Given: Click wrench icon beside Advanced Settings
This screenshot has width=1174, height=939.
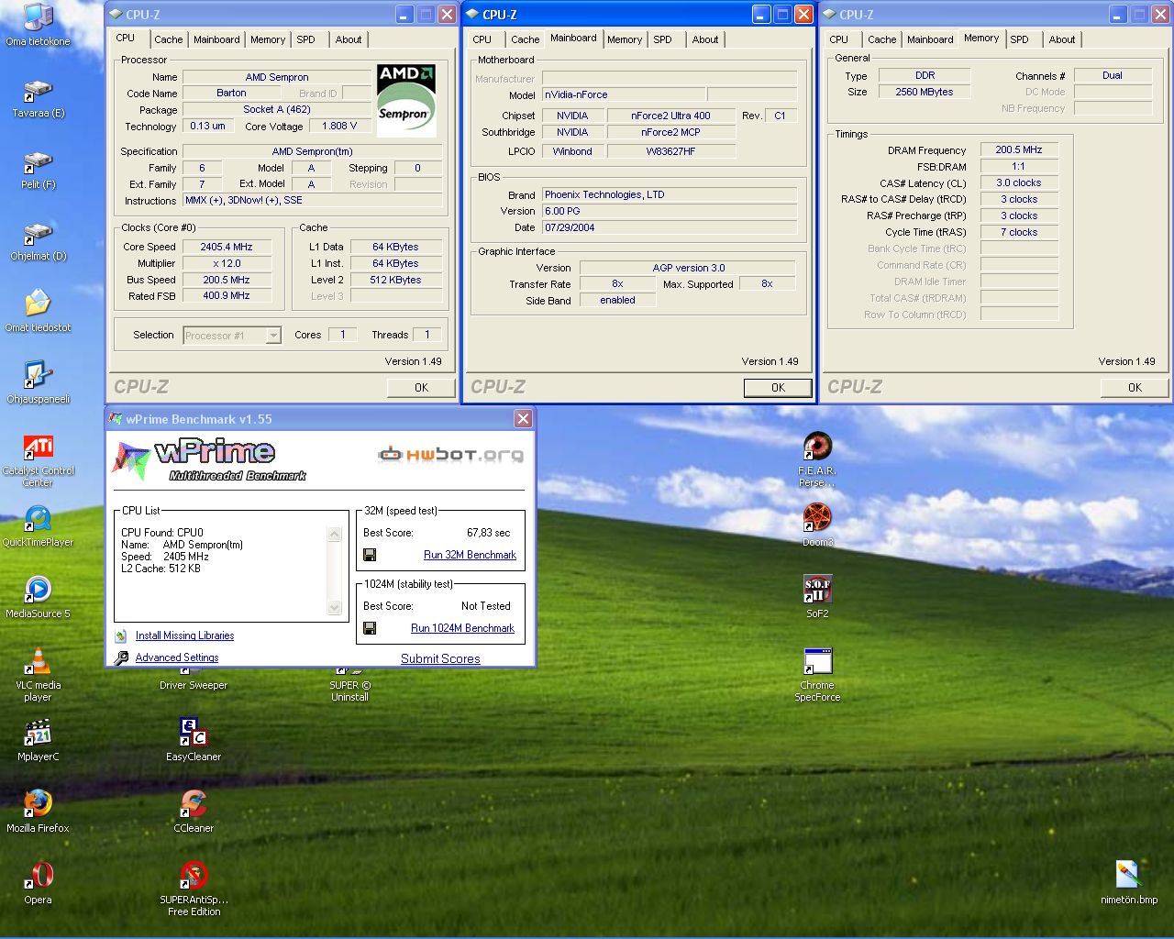Looking at the screenshot, I should 121,657.
